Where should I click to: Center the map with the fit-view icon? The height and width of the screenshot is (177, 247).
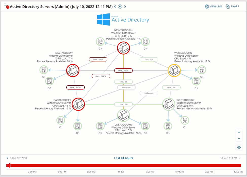(x=239, y=147)
